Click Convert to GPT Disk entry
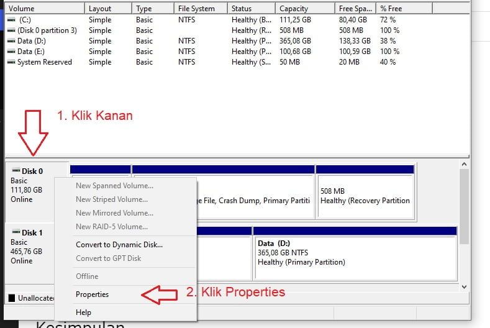 tap(126, 258)
